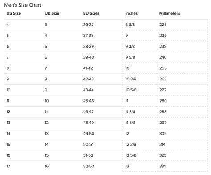This screenshot has height=175, width=211.
Task: Click EU size 52-53 cell
Action: (89, 166)
